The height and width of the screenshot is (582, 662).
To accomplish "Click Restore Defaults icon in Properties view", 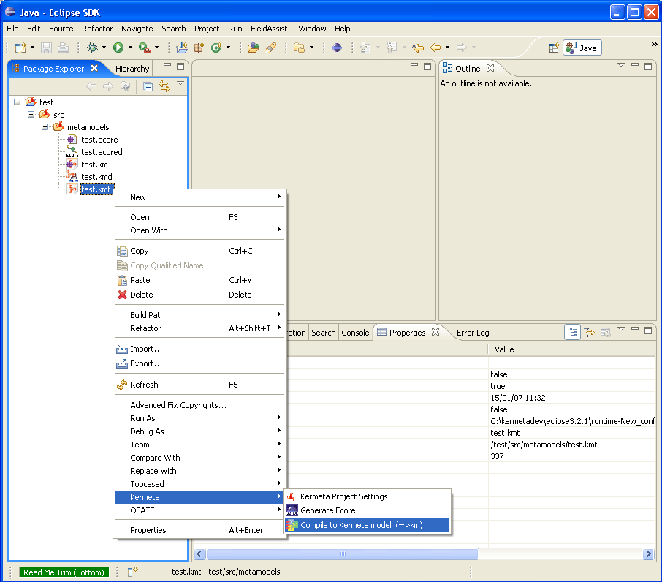I will (606, 333).
